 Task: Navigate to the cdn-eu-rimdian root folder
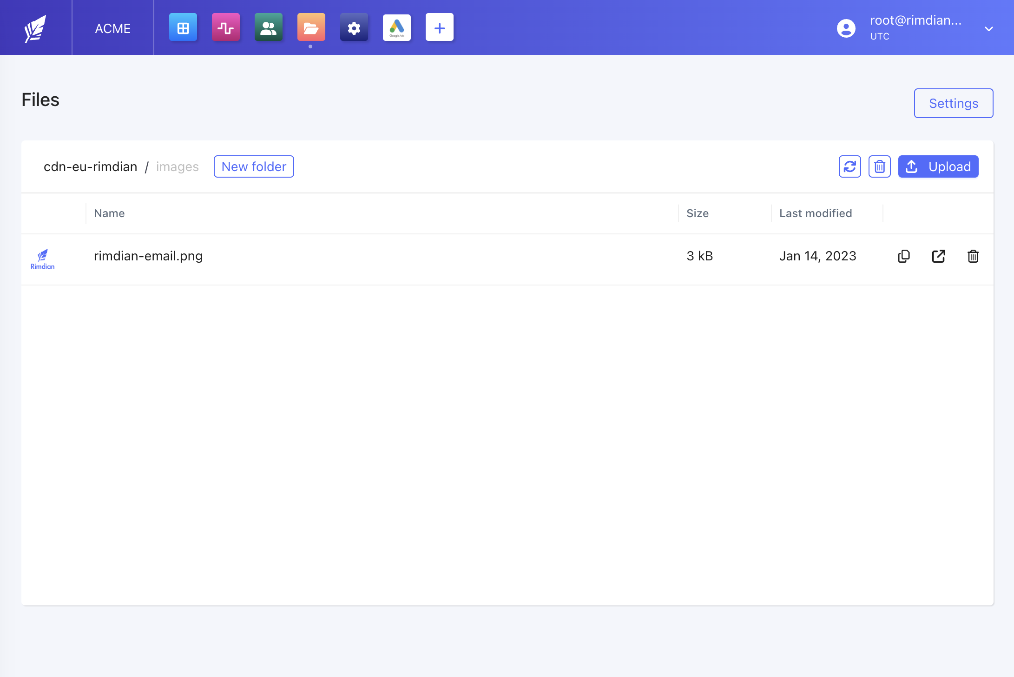tap(90, 166)
